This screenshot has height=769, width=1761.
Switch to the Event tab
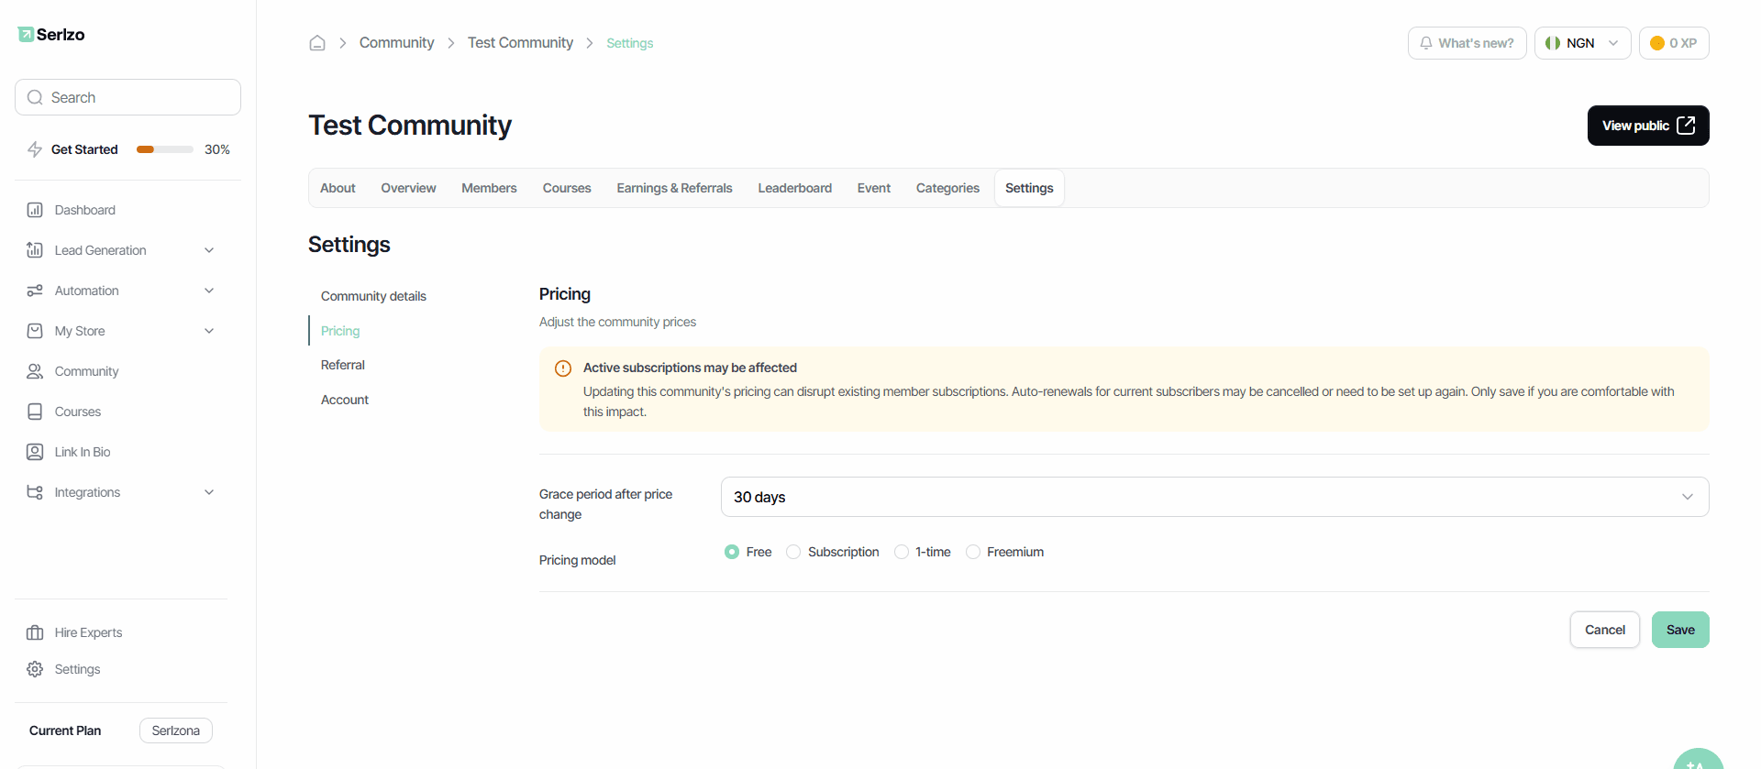(x=874, y=188)
